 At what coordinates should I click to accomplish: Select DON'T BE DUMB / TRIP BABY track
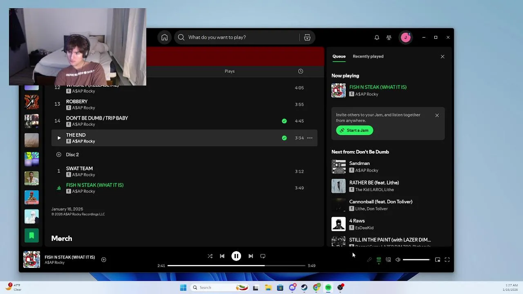(x=184, y=121)
